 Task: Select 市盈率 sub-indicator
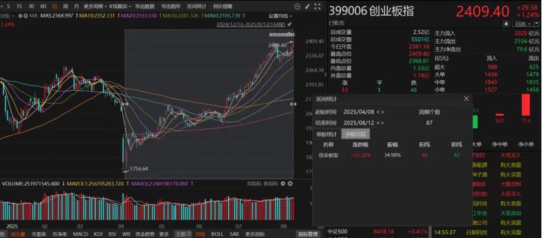[39, 234]
